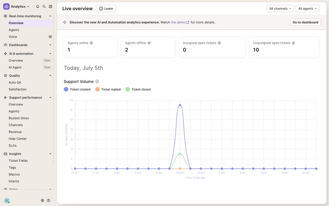Open the All agents filter dropdown
Viewport: 329px width, 206px height.
click(307, 9)
